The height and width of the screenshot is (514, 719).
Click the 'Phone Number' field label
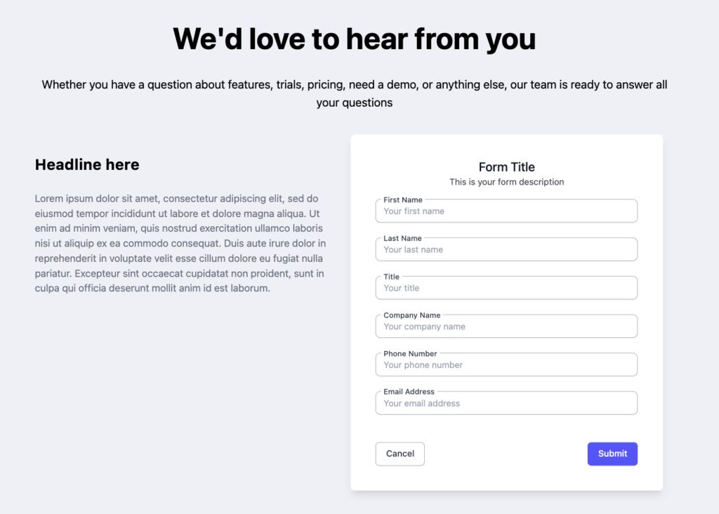pos(410,354)
